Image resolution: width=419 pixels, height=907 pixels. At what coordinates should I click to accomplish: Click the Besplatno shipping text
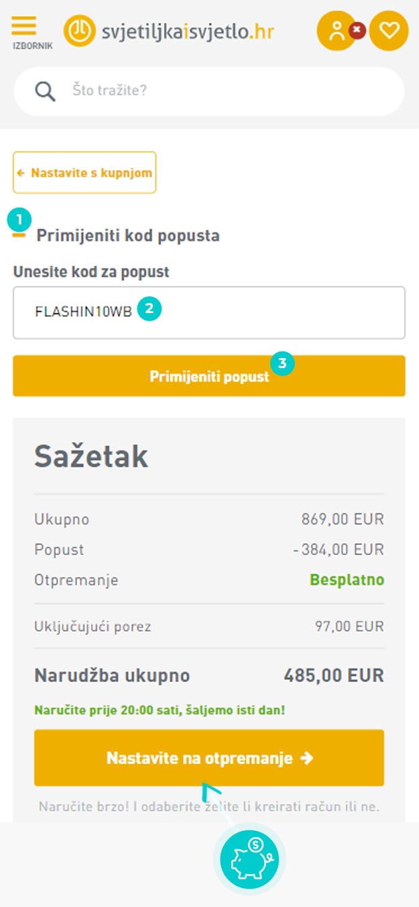tap(347, 580)
